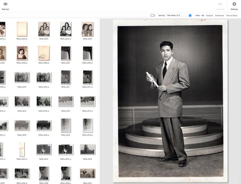Viewport: 241px width, 184px height.
Task: Switch view to Enhanced
Action: 219,15
